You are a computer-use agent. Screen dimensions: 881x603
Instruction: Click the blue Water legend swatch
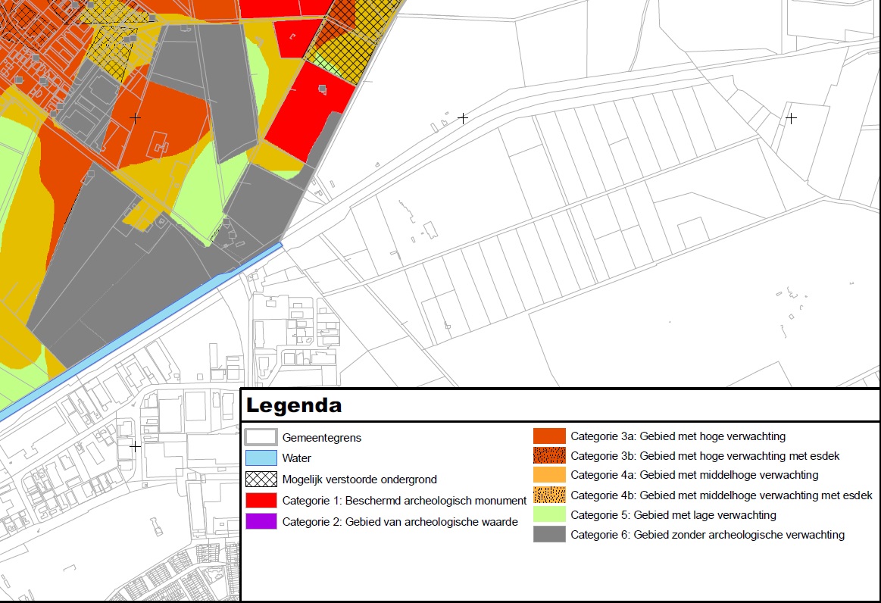[x=261, y=458]
